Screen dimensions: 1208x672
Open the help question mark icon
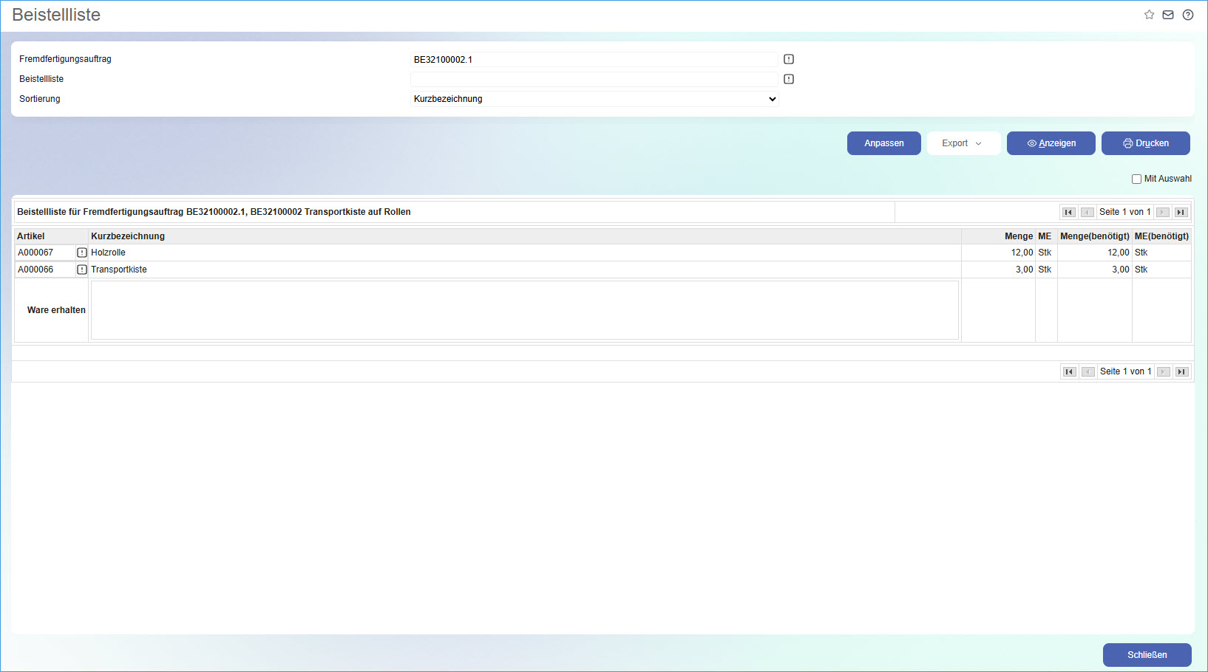pyautogui.click(x=1188, y=15)
